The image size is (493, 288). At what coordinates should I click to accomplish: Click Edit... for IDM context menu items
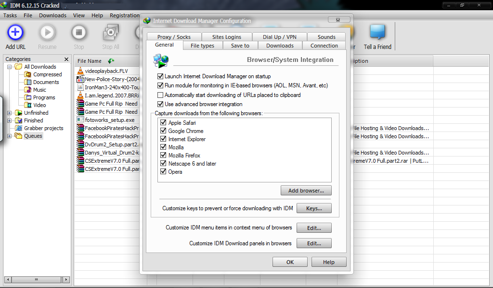pyautogui.click(x=314, y=228)
